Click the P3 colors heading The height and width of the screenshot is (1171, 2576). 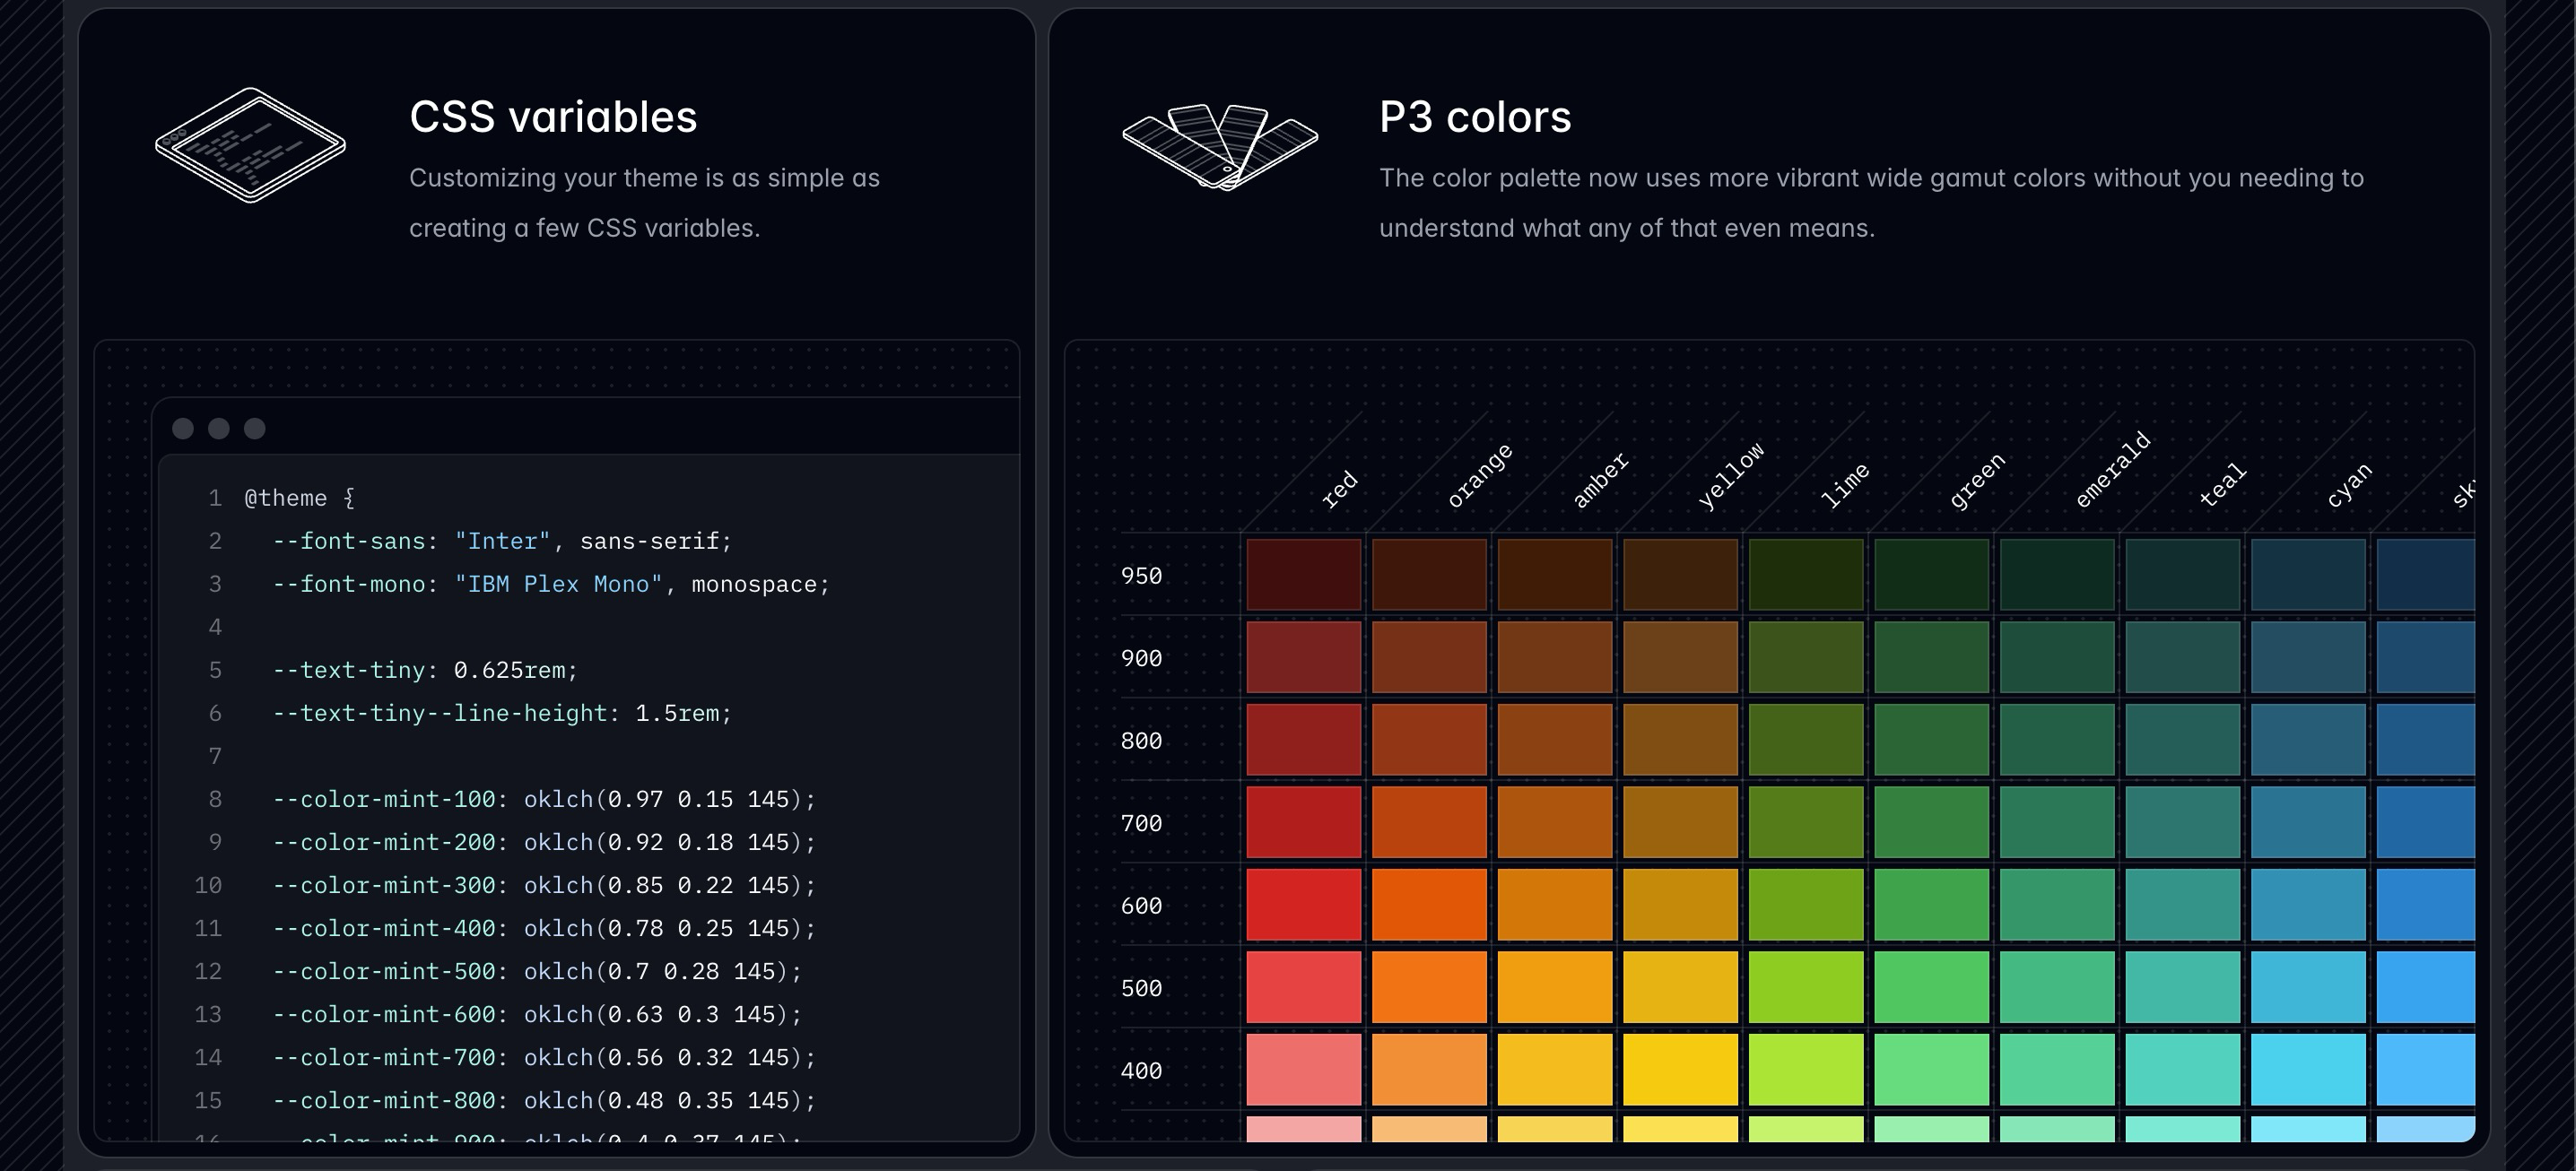point(1475,117)
